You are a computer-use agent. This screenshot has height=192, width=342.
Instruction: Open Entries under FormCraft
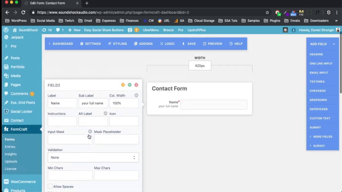(x=10, y=147)
